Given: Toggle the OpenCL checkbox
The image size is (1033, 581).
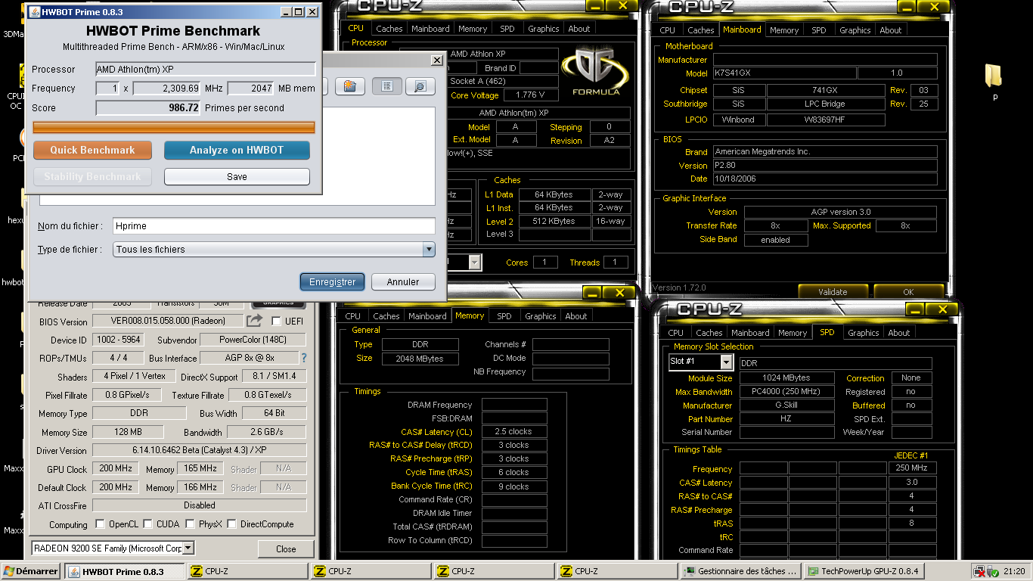Looking at the screenshot, I should point(100,524).
